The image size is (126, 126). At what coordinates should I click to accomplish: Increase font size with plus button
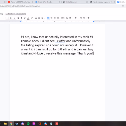[x=15, y=18]
